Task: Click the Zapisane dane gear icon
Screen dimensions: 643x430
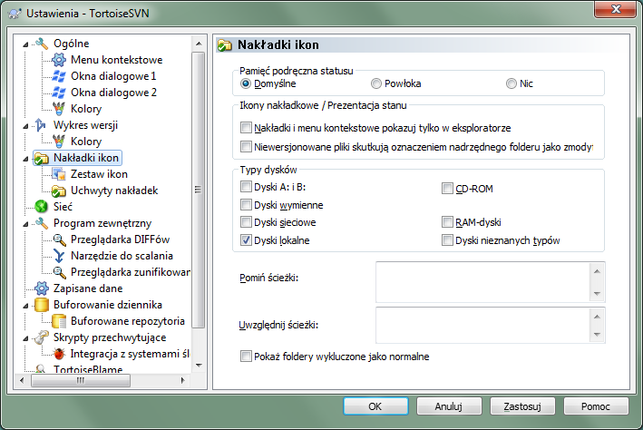Action: click(x=42, y=288)
